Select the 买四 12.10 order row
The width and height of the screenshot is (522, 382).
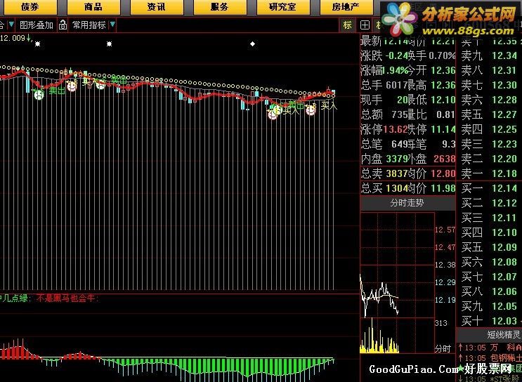coord(490,232)
